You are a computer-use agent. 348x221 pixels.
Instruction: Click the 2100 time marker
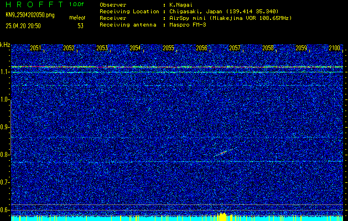click(x=335, y=48)
